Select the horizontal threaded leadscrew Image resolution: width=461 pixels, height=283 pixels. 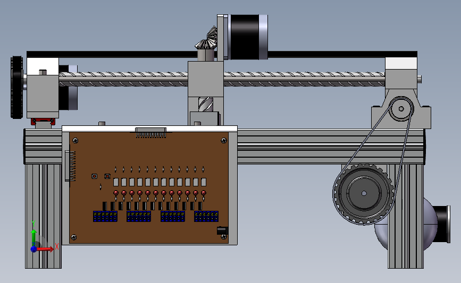pyautogui.click(x=222, y=79)
